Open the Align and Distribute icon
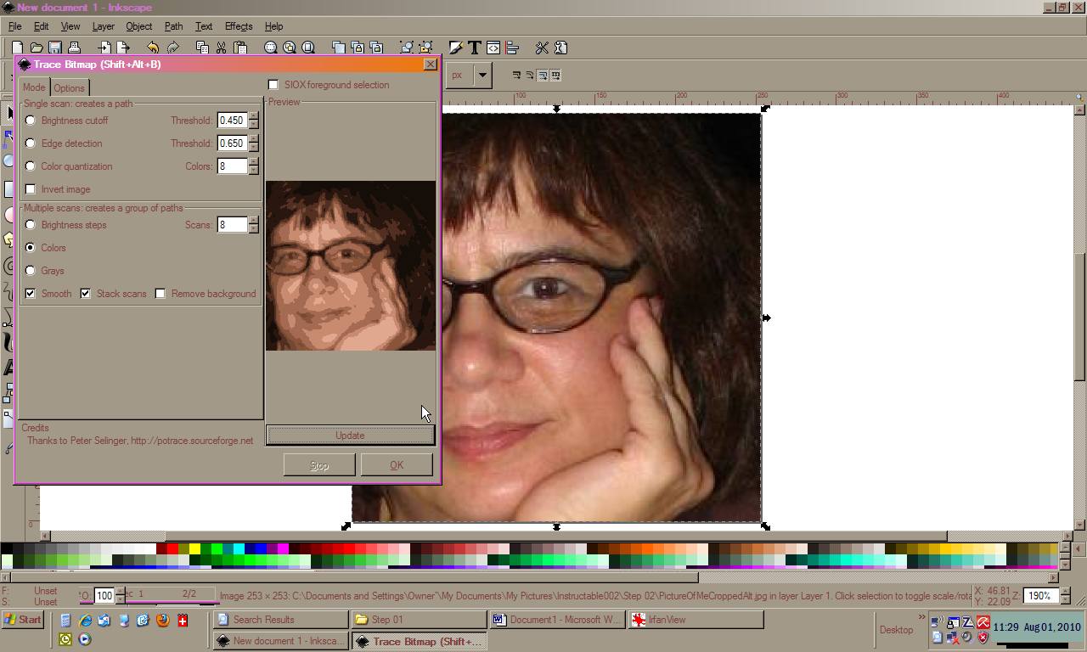 pyautogui.click(x=512, y=48)
